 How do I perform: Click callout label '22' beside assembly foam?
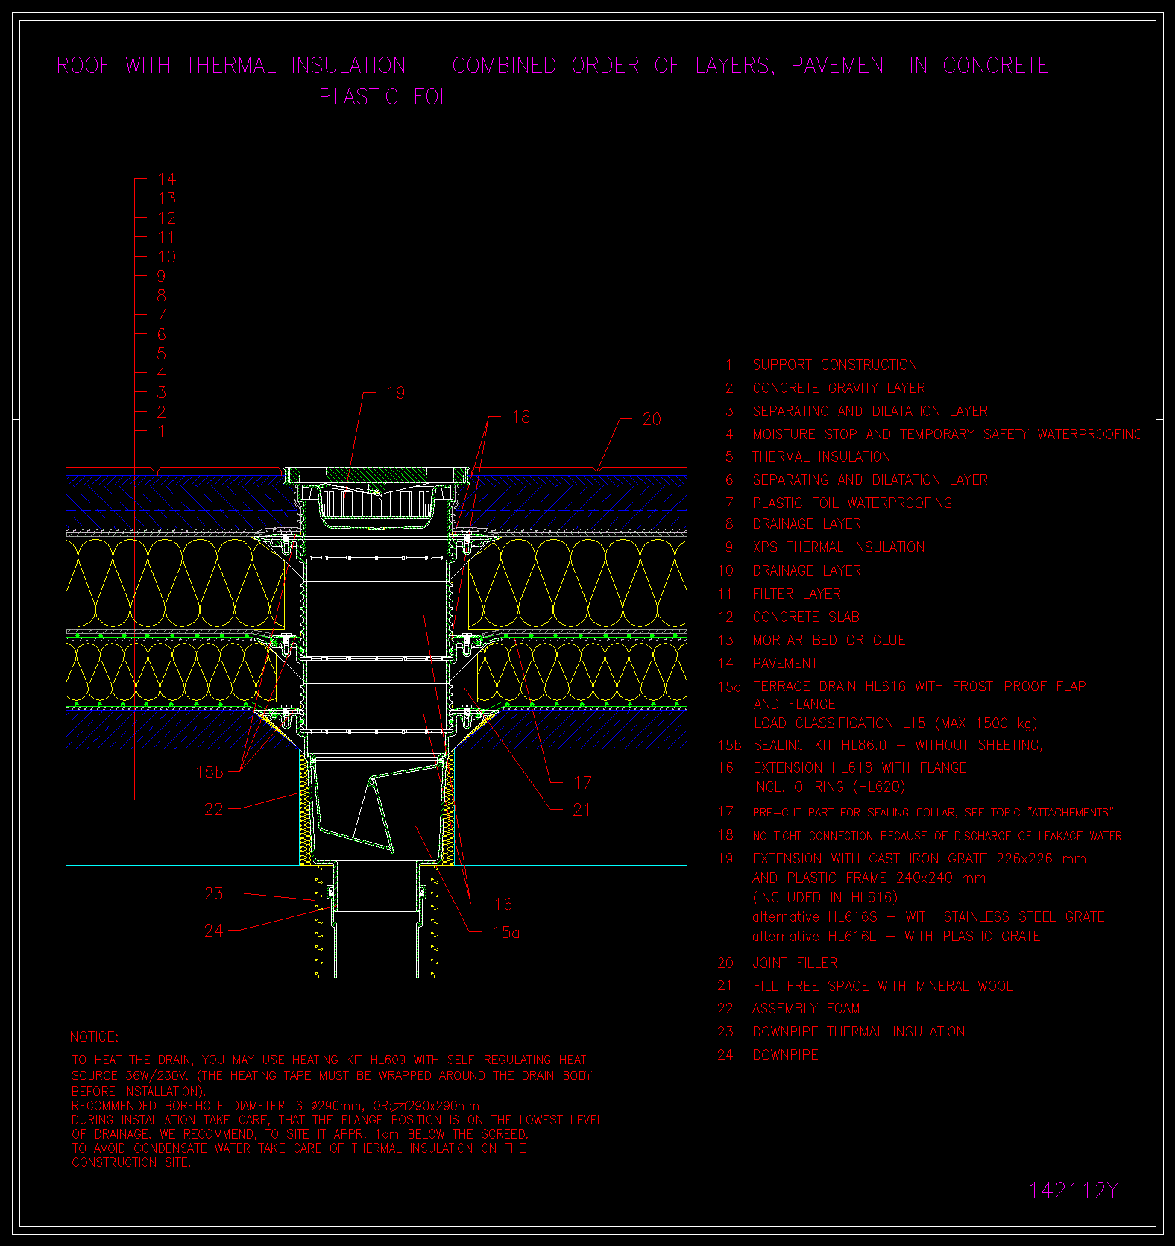214,810
